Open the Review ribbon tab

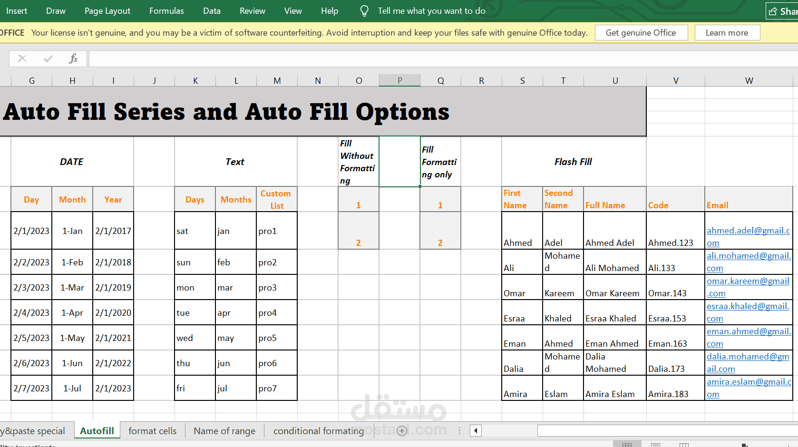coord(253,11)
